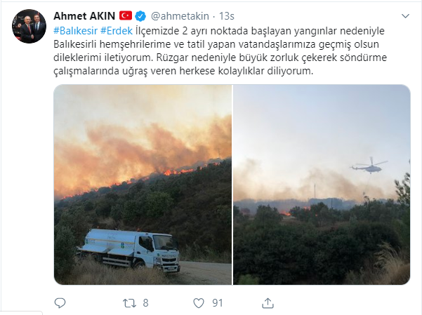Click the blue verified badge
This screenshot has width=422, height=315.
coord(140,16)
